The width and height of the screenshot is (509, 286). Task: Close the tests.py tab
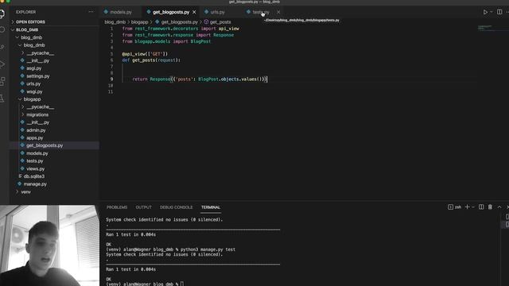[x=278, y=12]
